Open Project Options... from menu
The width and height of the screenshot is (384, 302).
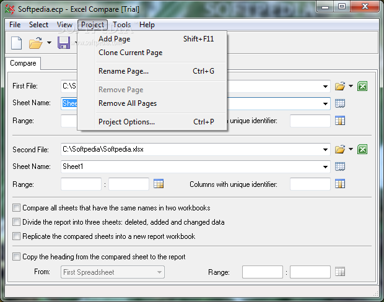tap(152, 122)
